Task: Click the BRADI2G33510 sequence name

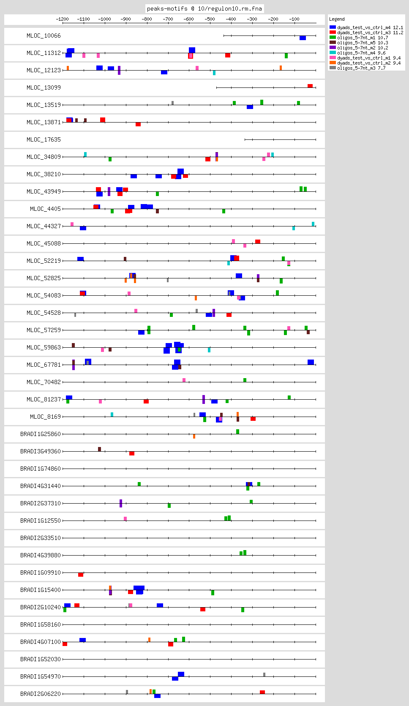Action: (x=41, y=538)
